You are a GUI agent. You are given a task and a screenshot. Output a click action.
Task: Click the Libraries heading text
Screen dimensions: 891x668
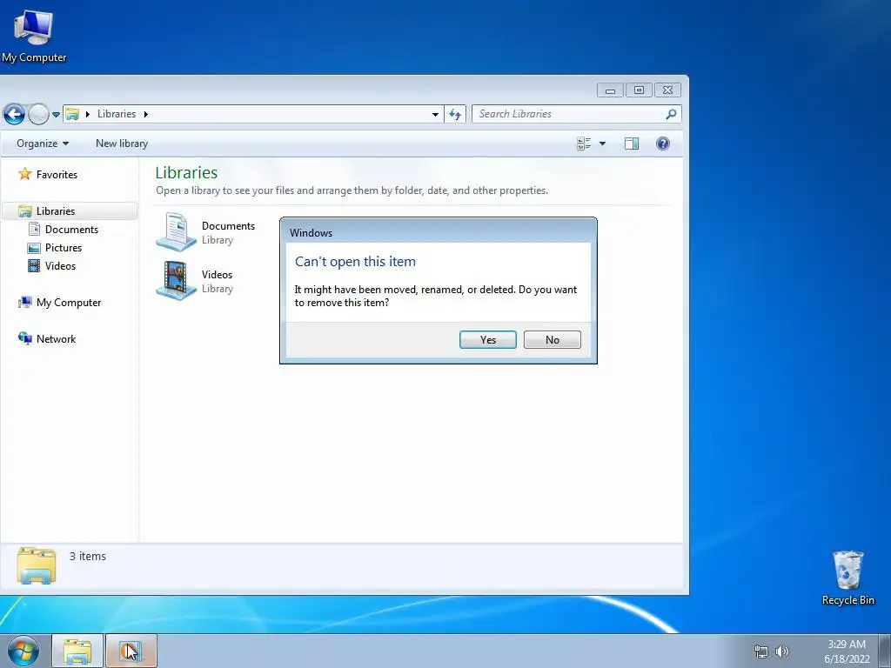pyautogui.click(x=186, y=172)
